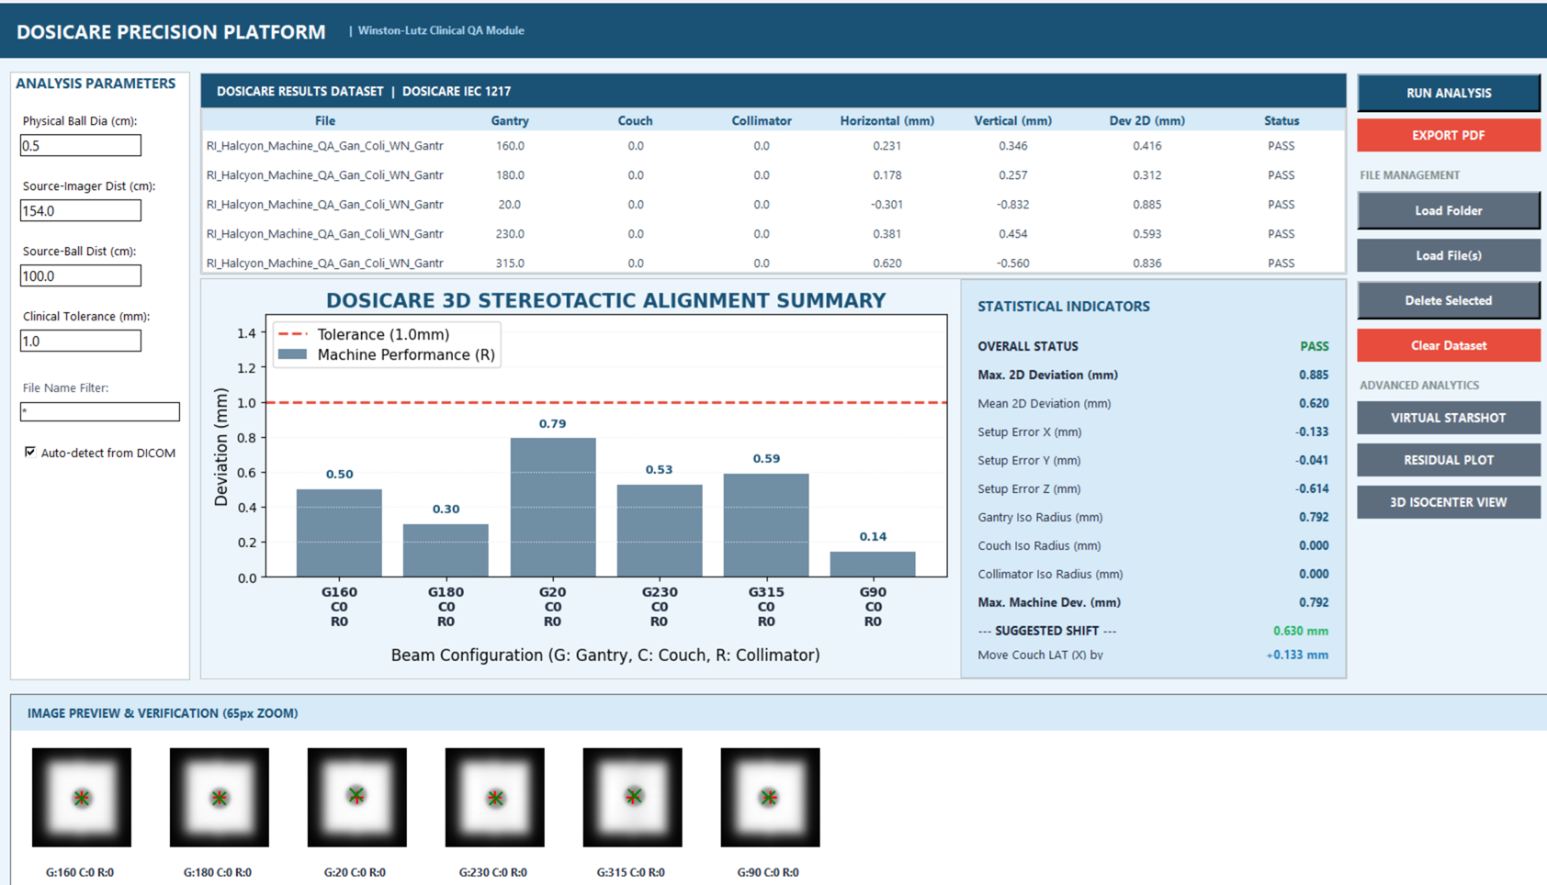The width and height of the screenshot is (1547, 885).
Task: Sort by the Gantry column header
Action: [x=510, y=120]
